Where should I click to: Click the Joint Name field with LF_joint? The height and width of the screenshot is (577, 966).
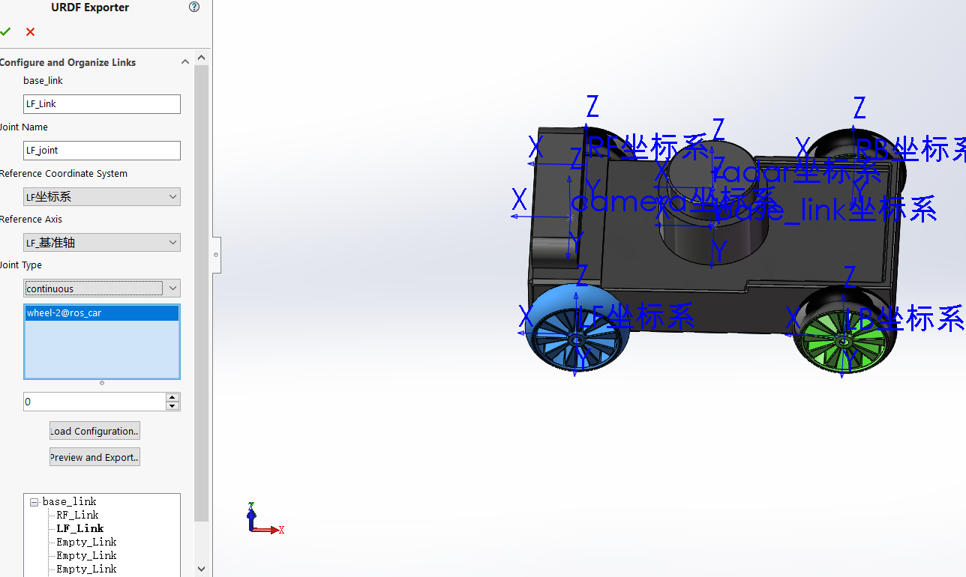click(102, 151)
